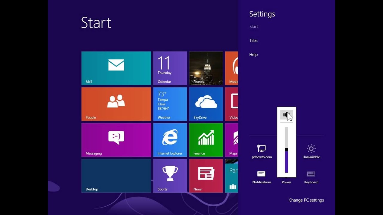The image size is (383, 215).
Task: Select Help in Settings pane
Action: [x=253, y=55]
